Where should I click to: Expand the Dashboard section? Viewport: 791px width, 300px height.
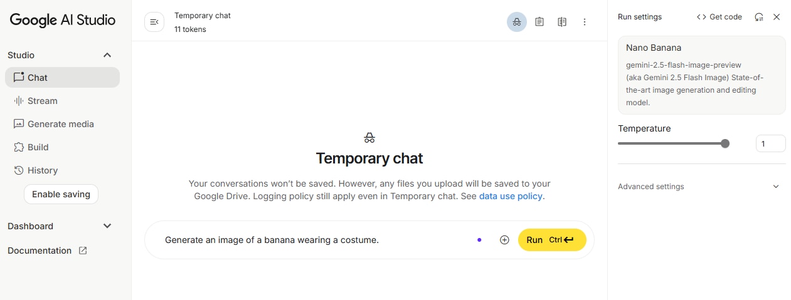(107, 226)
